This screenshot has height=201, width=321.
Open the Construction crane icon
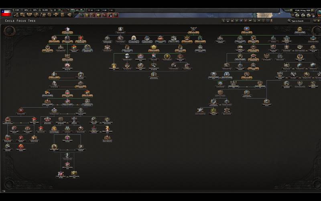[43, 15]
